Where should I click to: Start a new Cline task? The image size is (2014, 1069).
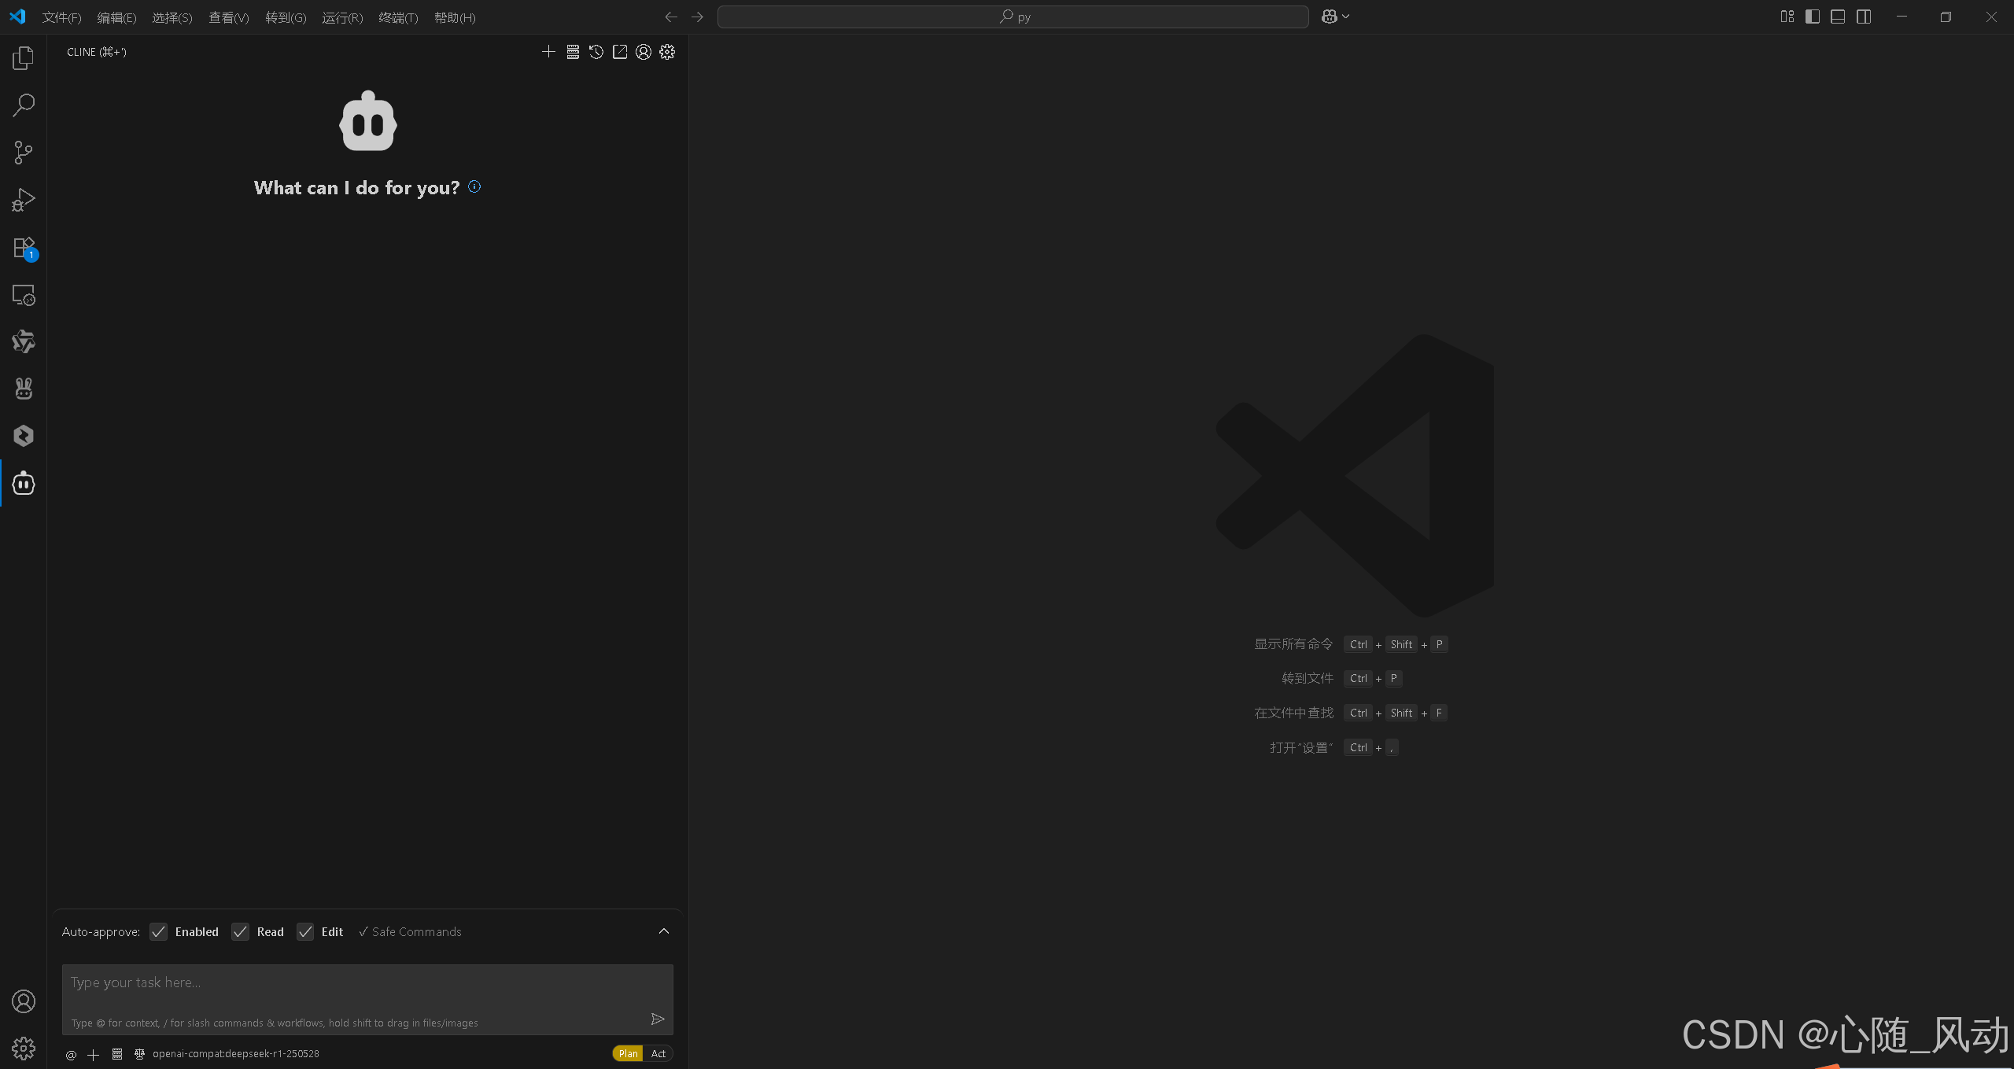[x=548, y=52]
